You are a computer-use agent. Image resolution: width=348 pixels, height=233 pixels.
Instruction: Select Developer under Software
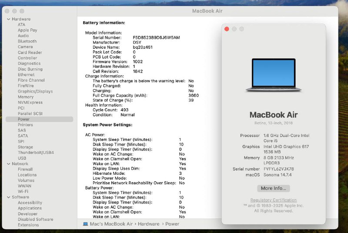pyautogui.click(x=27, y=214)
